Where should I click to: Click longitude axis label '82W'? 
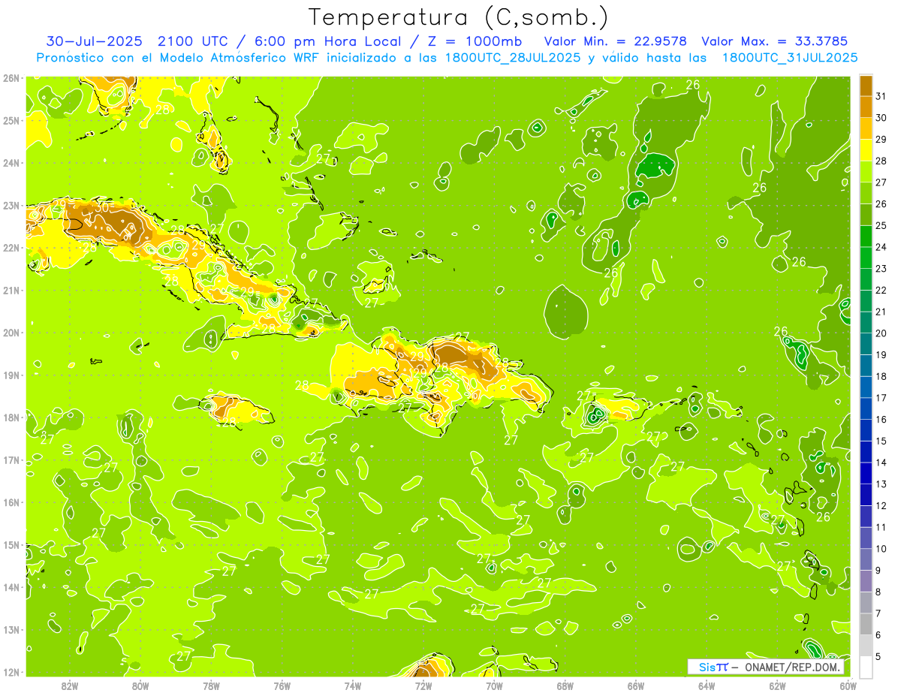(x=69, y=686)
